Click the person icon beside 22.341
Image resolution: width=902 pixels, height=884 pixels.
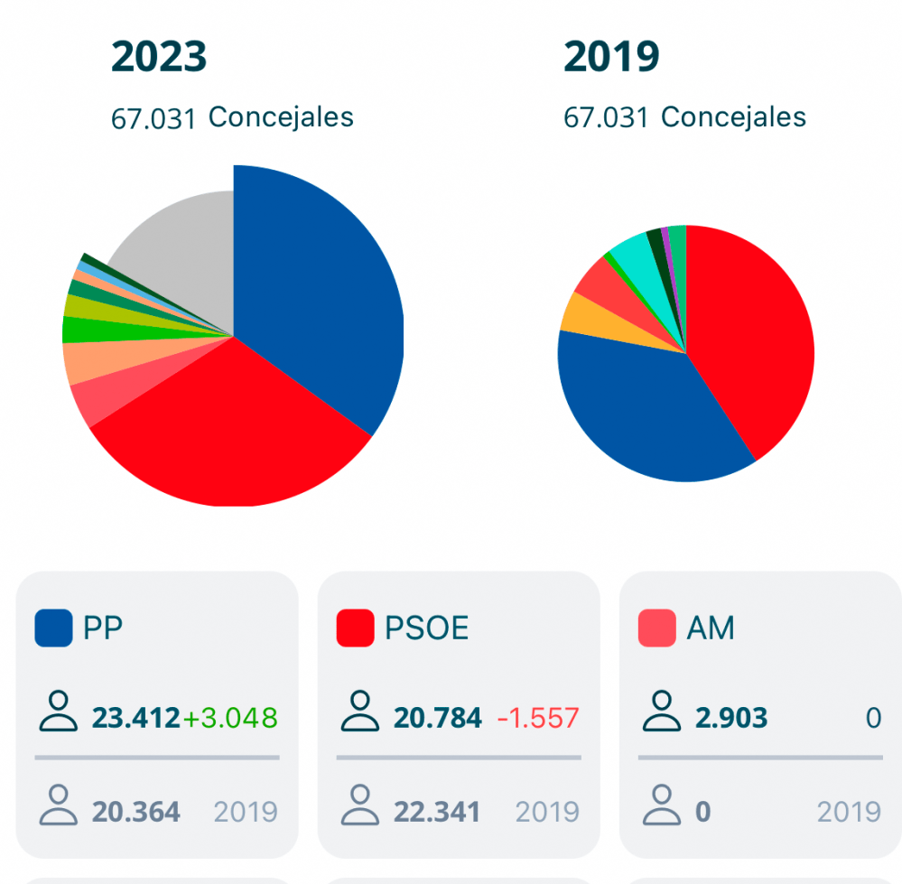click(x=361, y=805)
